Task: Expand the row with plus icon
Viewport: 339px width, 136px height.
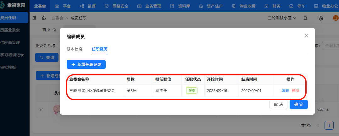Action: coord(41,110)
